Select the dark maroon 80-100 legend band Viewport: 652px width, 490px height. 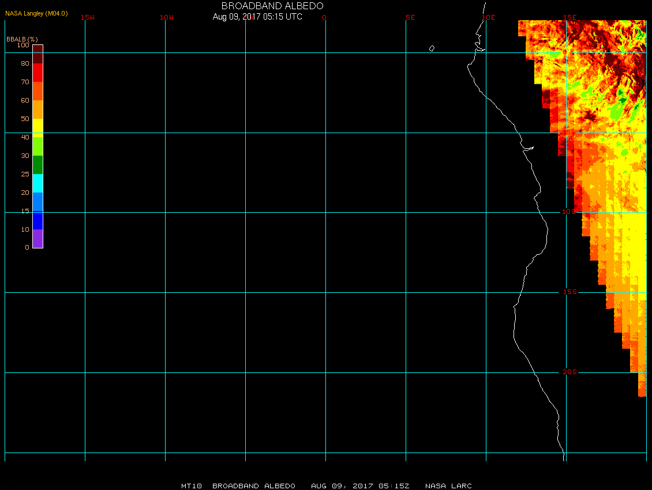(38, 54)
